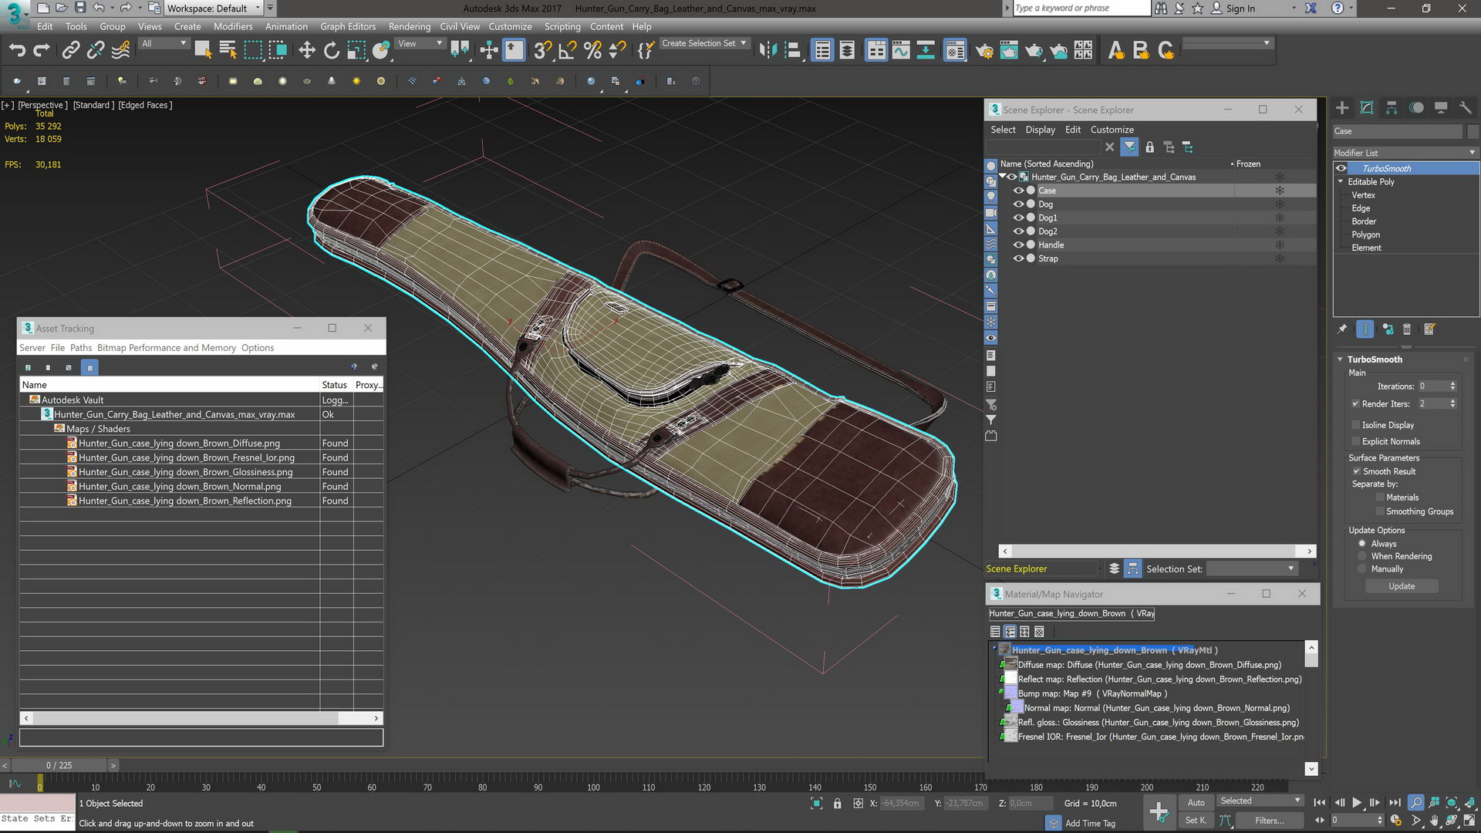Click the Filters button
This screenshot has height=833, width=1481.
point(1269,821)
